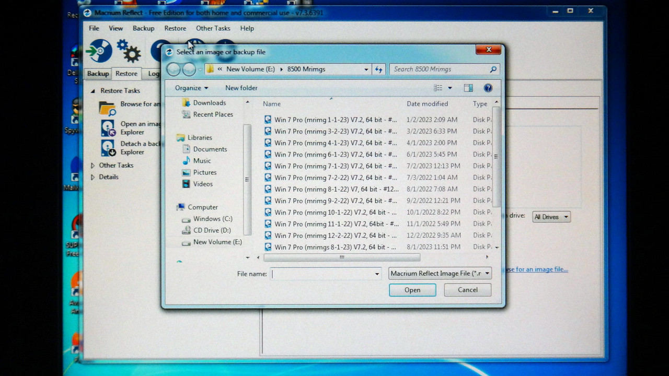669x376 pixels.
Task: Expand the Details section
Action: pyautogui.click(x=93, y=177)
